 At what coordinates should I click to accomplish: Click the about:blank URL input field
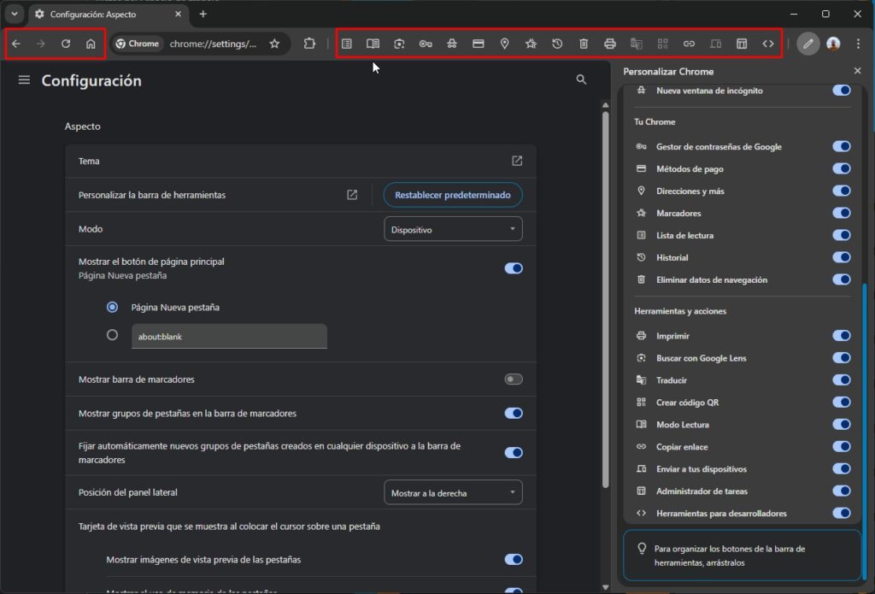click(229, 336)
